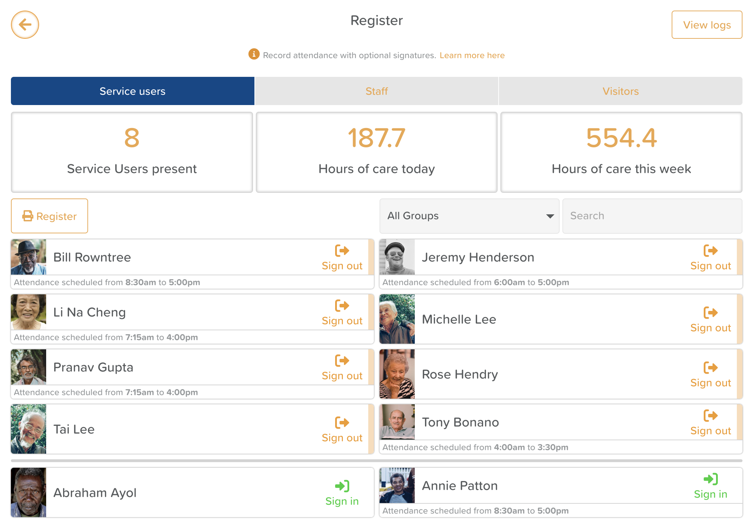
Task: Select the name Tony Bonano
Action: pyautogui.click(x=460, y=422)
